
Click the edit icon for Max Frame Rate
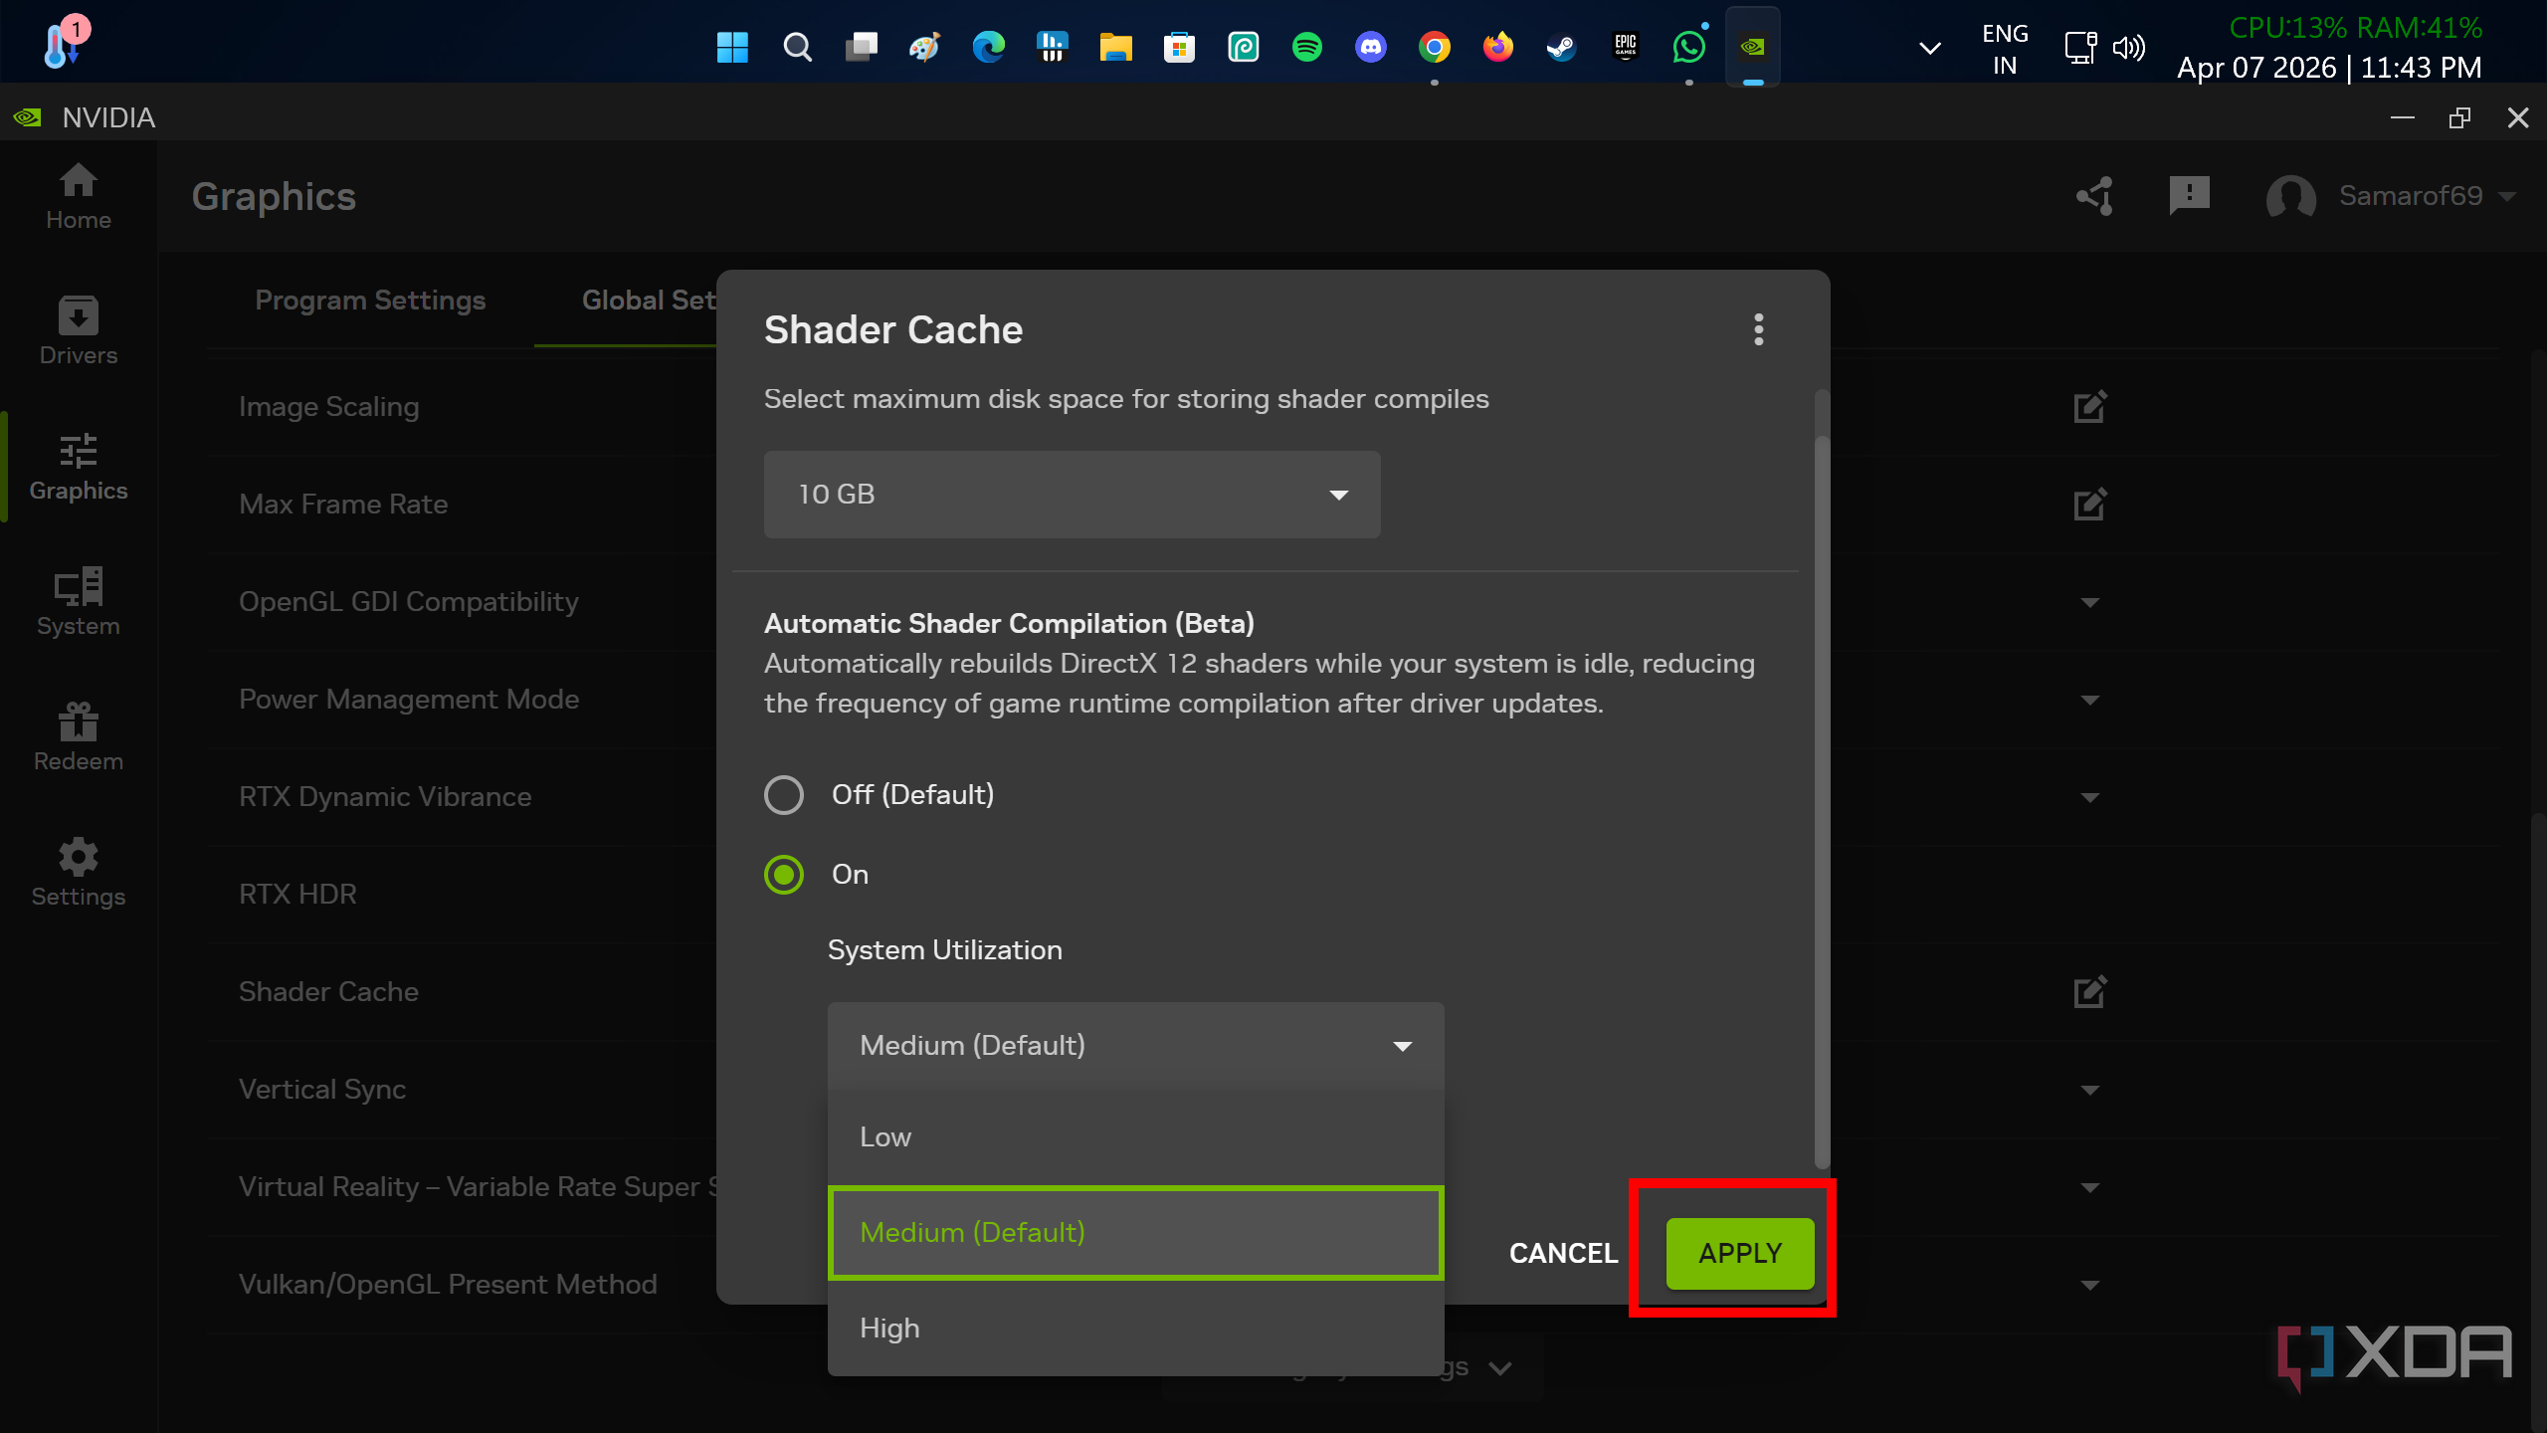[2090, 504]
